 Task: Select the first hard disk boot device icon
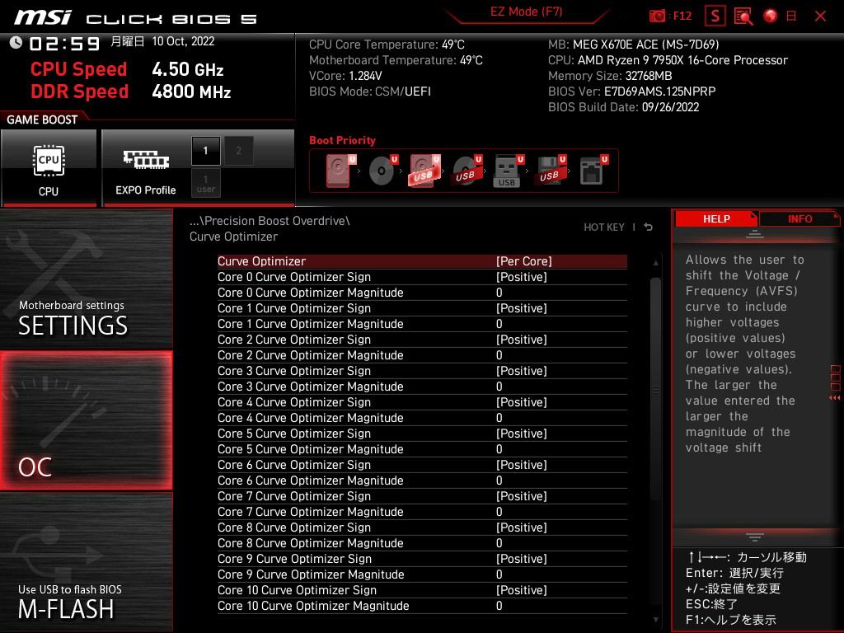point(339,171)
